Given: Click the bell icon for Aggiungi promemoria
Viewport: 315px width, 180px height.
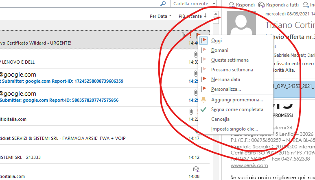Looking at the screenshot, I should [204, 99].
